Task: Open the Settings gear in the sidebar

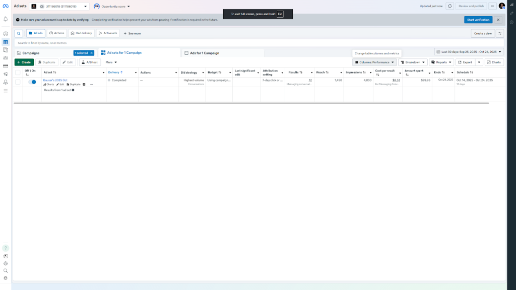Action: click(6, 263)
